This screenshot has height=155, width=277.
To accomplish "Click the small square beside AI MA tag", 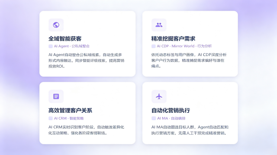I will (154, 118).
